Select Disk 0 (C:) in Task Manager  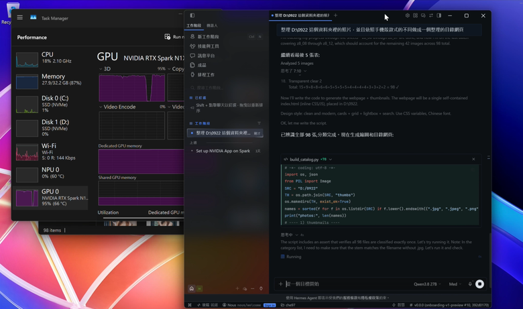pos(51,105)
